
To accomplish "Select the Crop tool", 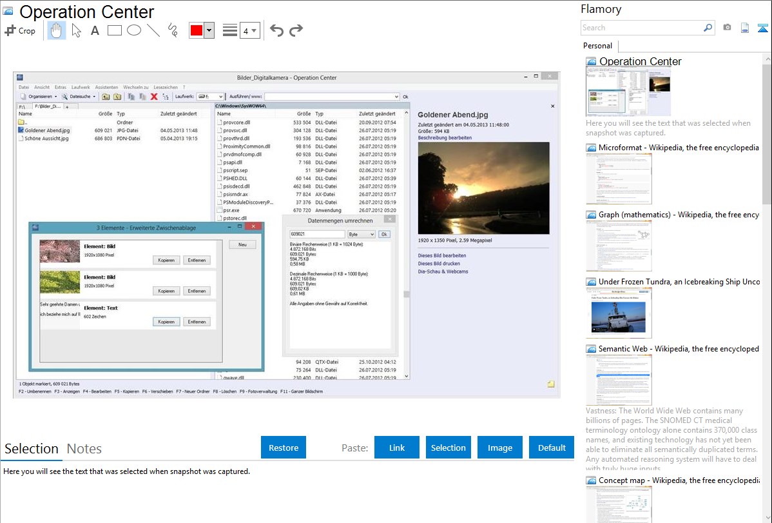I will point(20,30).
